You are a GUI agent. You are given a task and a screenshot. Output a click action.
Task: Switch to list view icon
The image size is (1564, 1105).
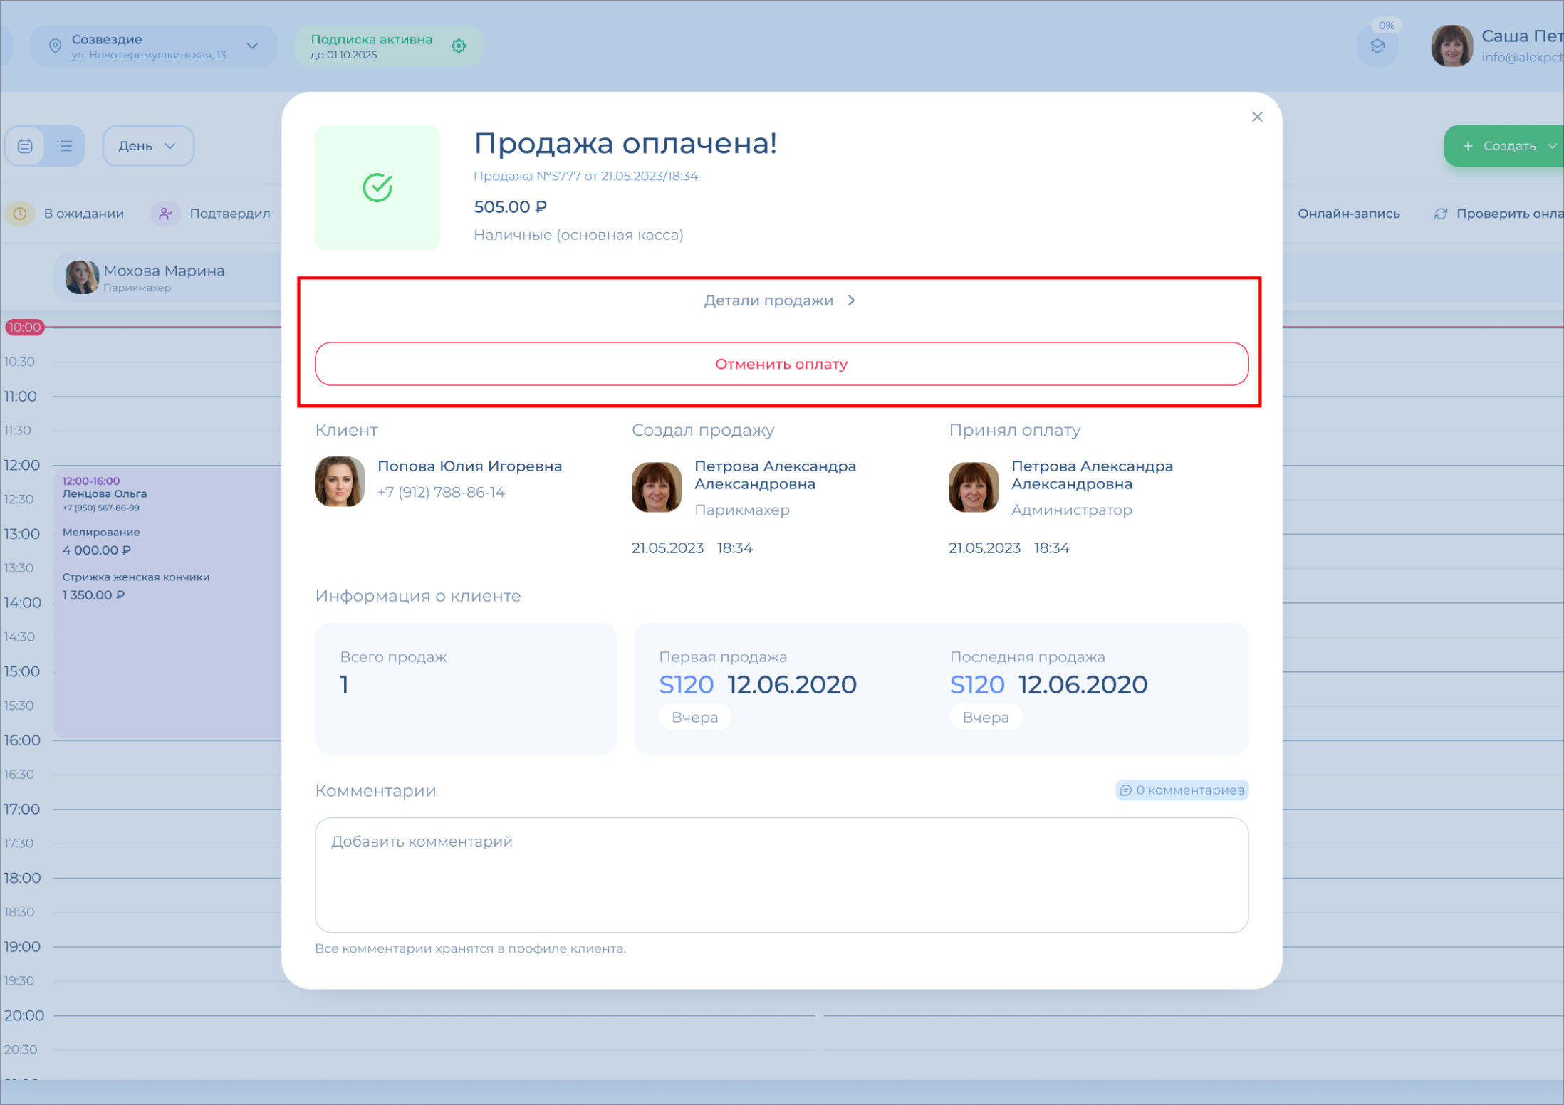click(65, 146)
